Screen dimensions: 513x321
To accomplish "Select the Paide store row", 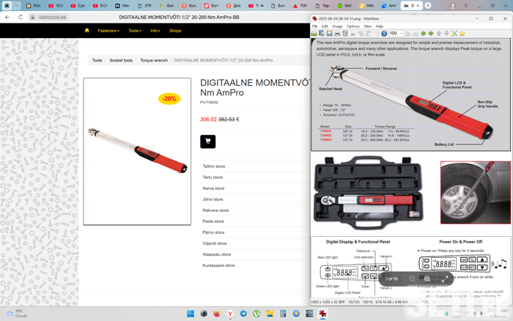I will coord(255,221).
